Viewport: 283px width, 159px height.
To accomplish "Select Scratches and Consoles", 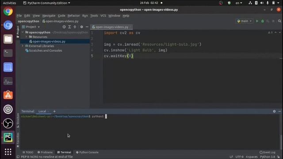I will [44, 51].
